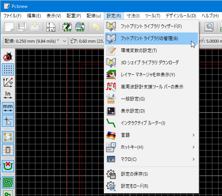Open the ビア via size combo box
Screen dimensions: 222x196
tap(87, 41)
